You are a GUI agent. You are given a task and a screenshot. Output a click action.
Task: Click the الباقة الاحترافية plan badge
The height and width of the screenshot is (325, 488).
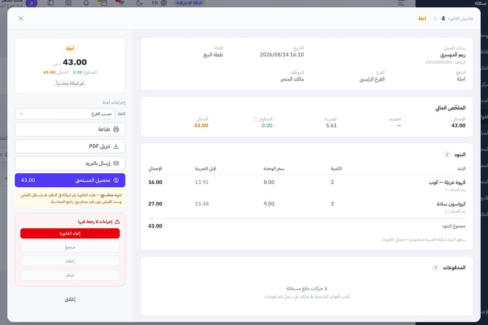pyautogui.click(x=189, y=3)
